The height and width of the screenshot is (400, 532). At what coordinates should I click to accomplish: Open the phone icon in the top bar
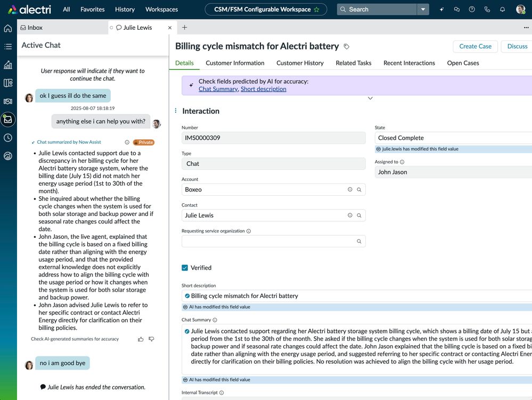(487, 9)
